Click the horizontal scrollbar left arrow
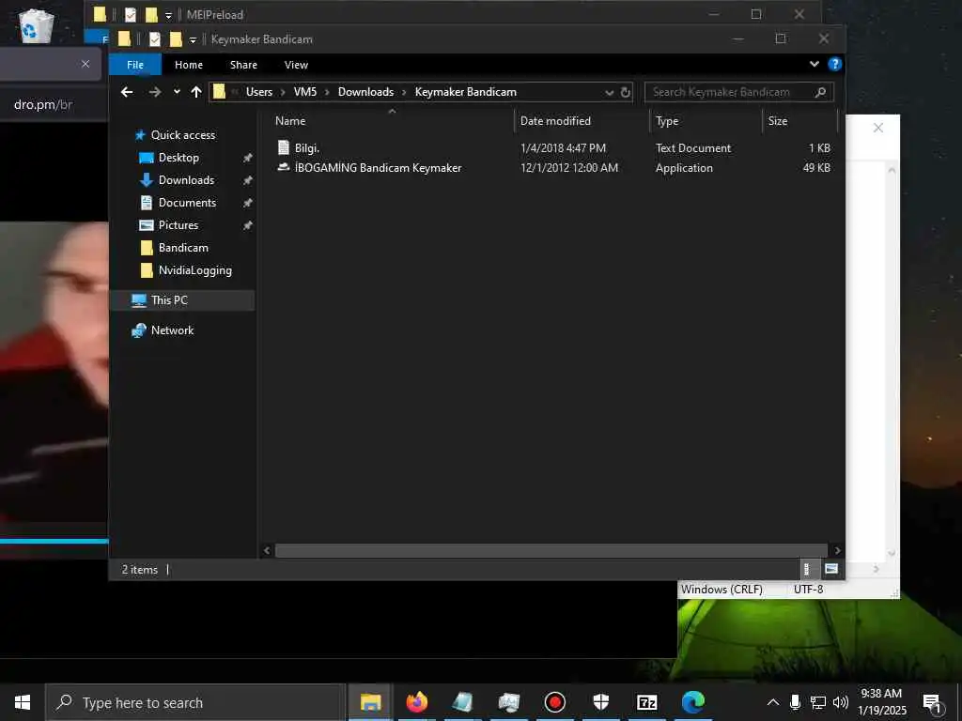This screenshot has height=721, width=962. [x=267, y=550]
